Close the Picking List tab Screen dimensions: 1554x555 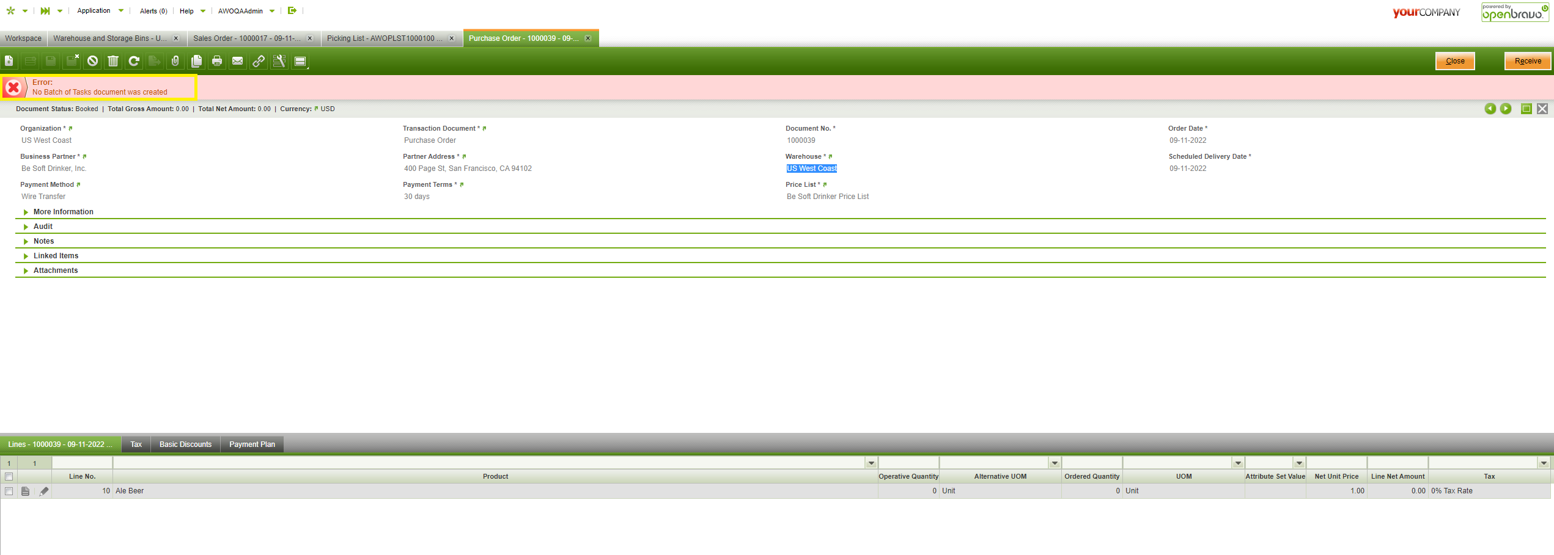tap(452, 38)
